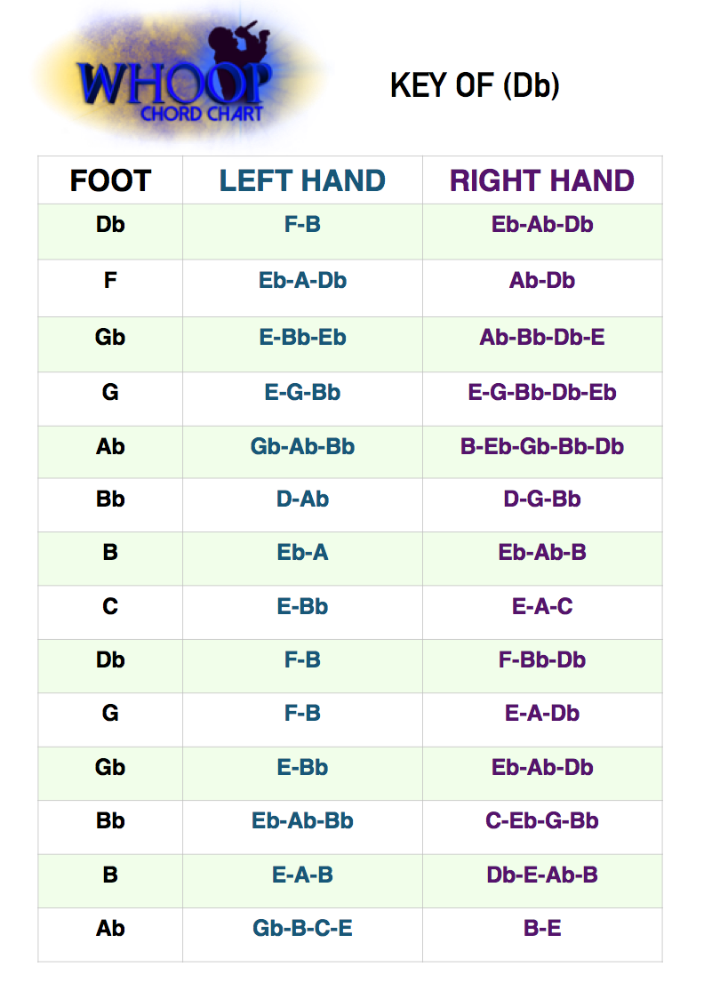The width and height of the screenshot is (704, 999).
Task: Select the KEY OF (Db) title
Action: tap(475, 85)
